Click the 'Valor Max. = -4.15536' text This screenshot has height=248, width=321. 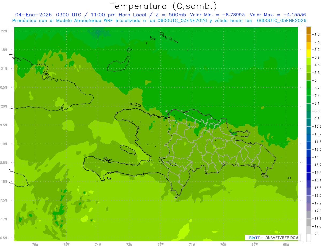tap(278, 15)
